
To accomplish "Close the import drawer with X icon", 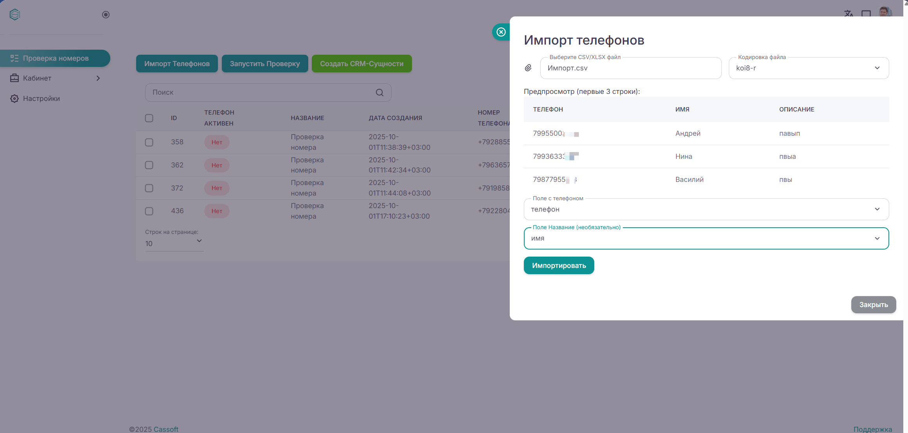I will (x=501, y=32).
